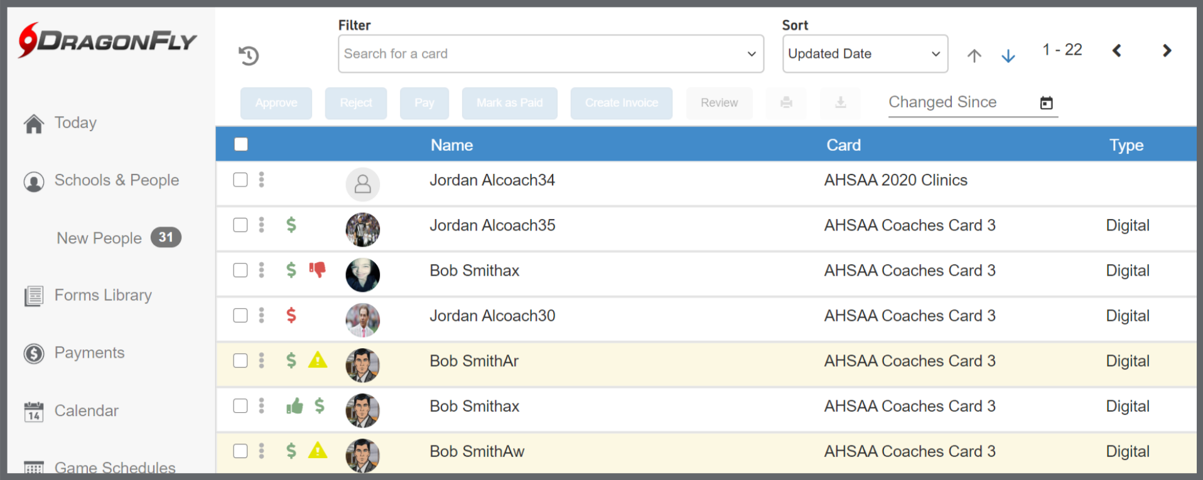Click Bob SmithAw's profile photo
The height and width of the screenshot is (480, 1203).
[363, 455]
